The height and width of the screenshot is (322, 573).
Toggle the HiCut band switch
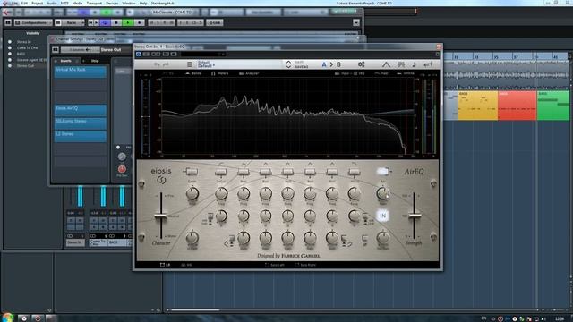(354, 172)
